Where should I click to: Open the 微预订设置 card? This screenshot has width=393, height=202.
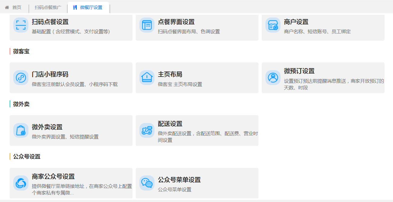(323, 78)
